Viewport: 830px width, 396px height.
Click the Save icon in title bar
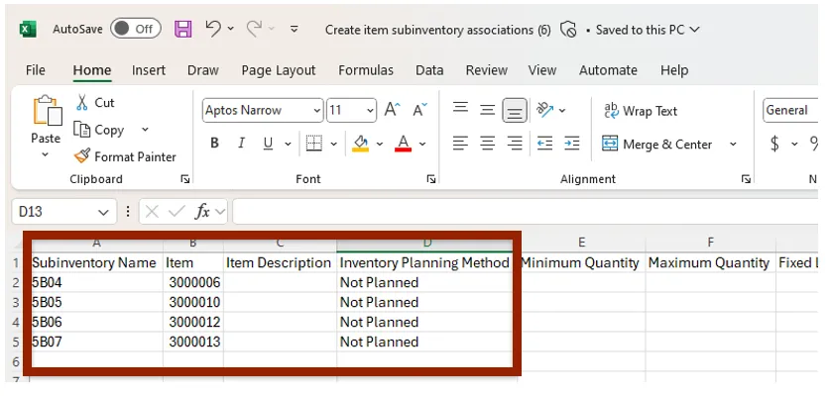tap(183, 29)
